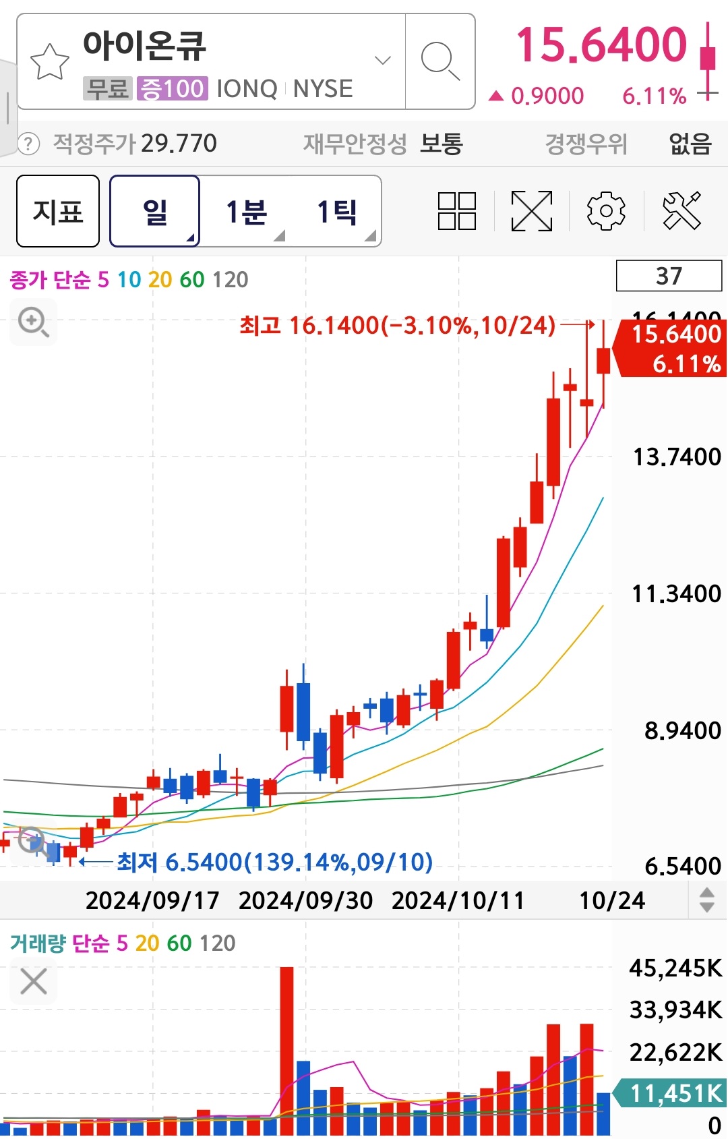
Task: Toggle the volume 5-day average label
Action: [x=122, y=943]
